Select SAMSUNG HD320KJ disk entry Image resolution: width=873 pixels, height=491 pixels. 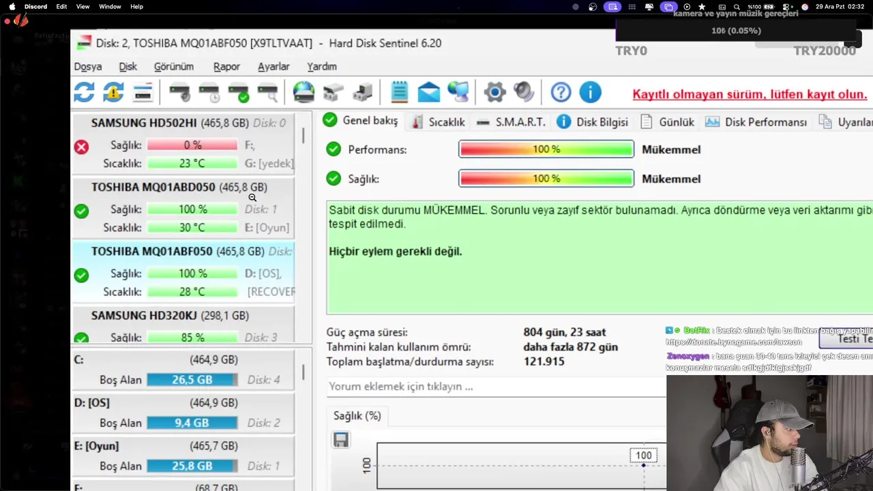click(183, 325)
